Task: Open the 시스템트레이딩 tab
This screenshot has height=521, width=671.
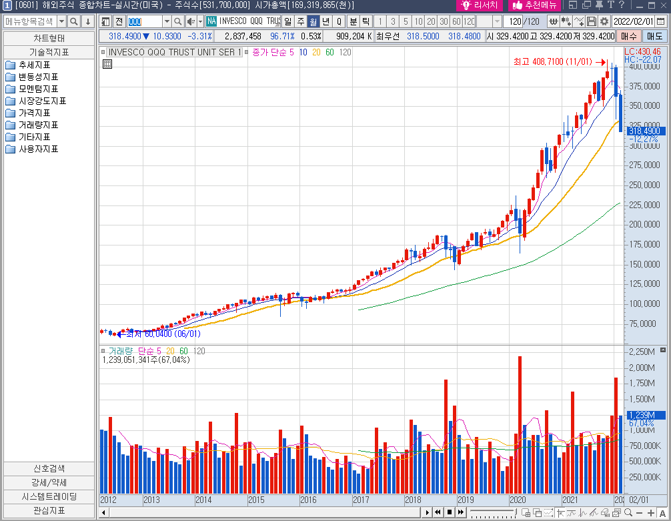Action: (x=49, y=496)
